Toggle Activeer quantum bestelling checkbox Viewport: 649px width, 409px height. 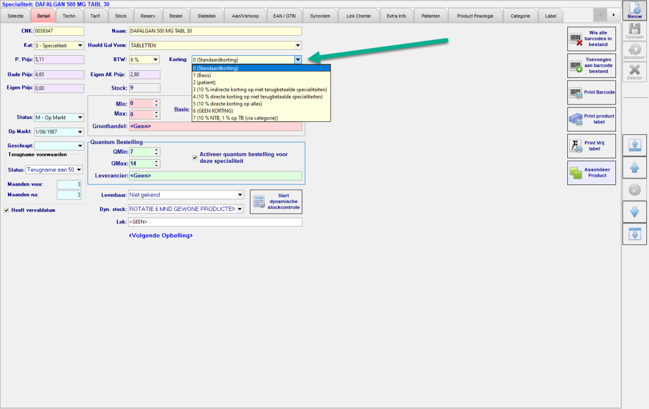pos(195,157)
